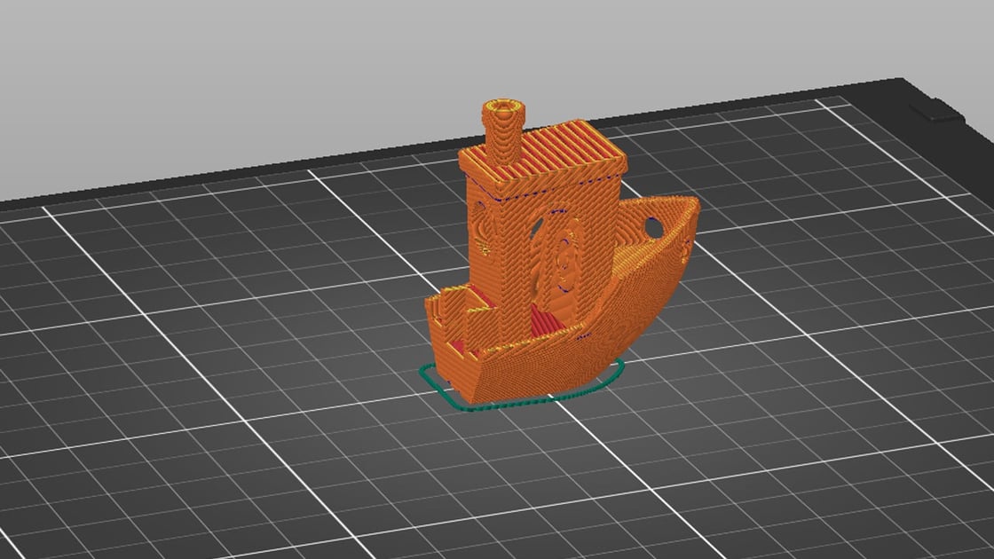Click the Benchy chimney top opening

[x=503, y=108]
